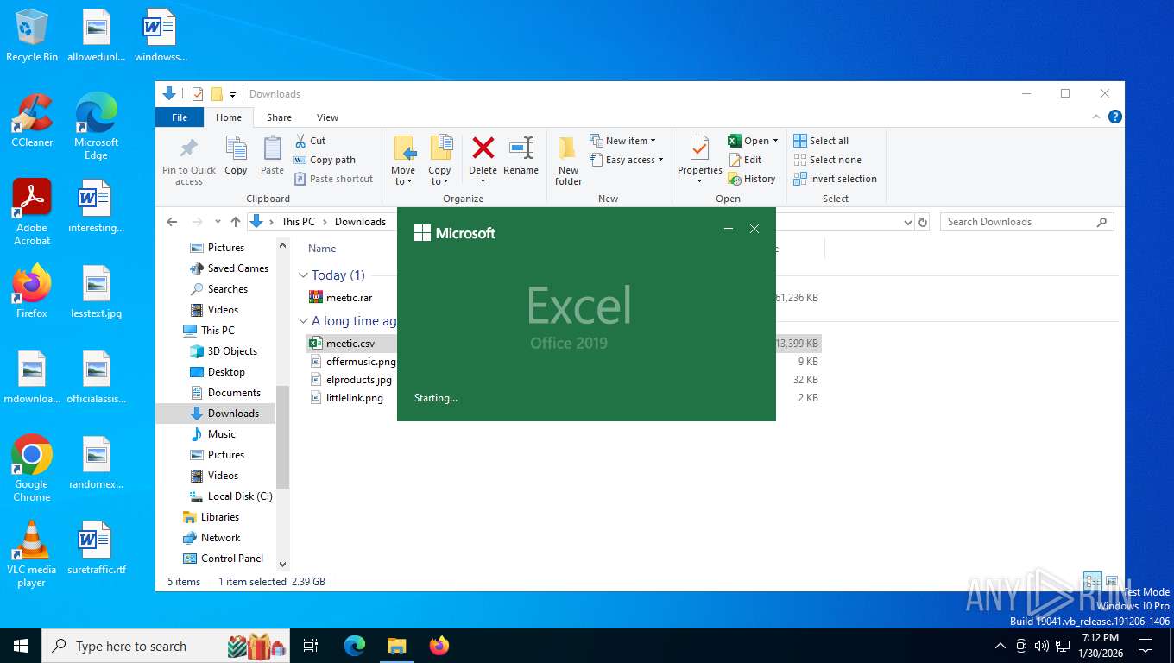This screenshot has width=1174, height=663.
Task: Select Control Panel in navigation pane
Action: 231,559
